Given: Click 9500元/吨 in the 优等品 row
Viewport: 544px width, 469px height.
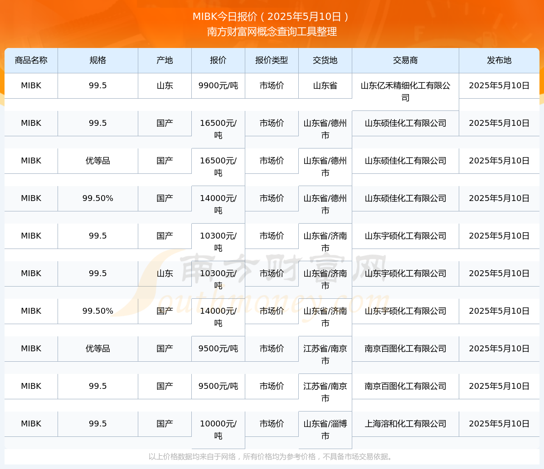Looking at the screenshot, I should click(x=219, y=349).
